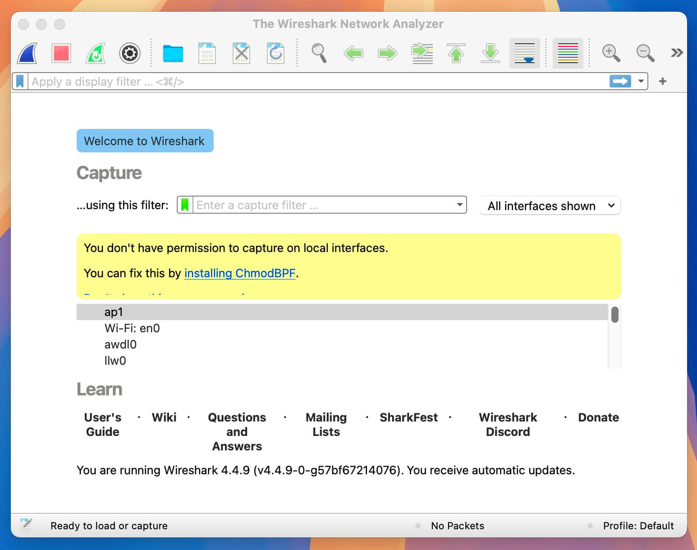Click the 'installing ChmodBPF' link
The image size is (697, 550).
[x=240, y=273]
